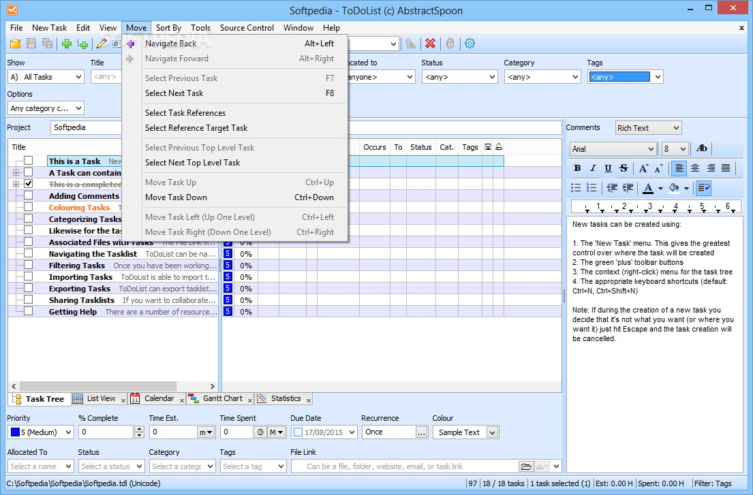This screenshot has height=495, width=753.
Task: Click the Tags column header
Action: 470,147
